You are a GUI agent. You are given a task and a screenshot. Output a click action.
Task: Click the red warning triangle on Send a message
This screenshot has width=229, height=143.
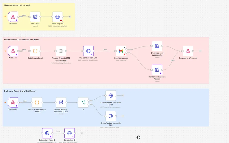click(x=124, y=54)
